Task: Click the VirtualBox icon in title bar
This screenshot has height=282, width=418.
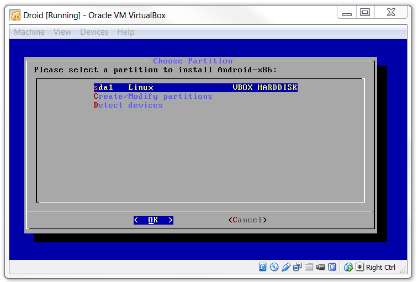Action: [x=15, y=15]
